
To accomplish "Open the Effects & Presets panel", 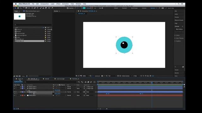I will click(x=179, y=20).
